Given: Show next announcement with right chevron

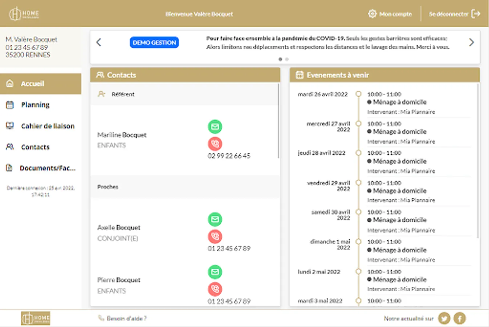Looking at the screenshot, I should [471, 43].
